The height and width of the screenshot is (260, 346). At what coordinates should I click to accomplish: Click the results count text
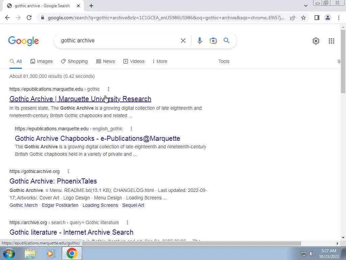[x=52, y=76]
